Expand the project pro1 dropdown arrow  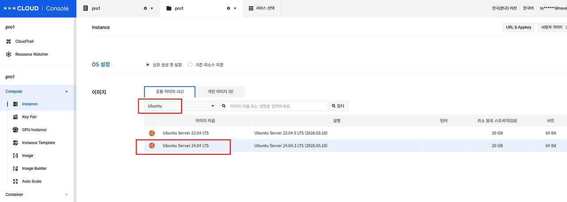tap(235, 8)
